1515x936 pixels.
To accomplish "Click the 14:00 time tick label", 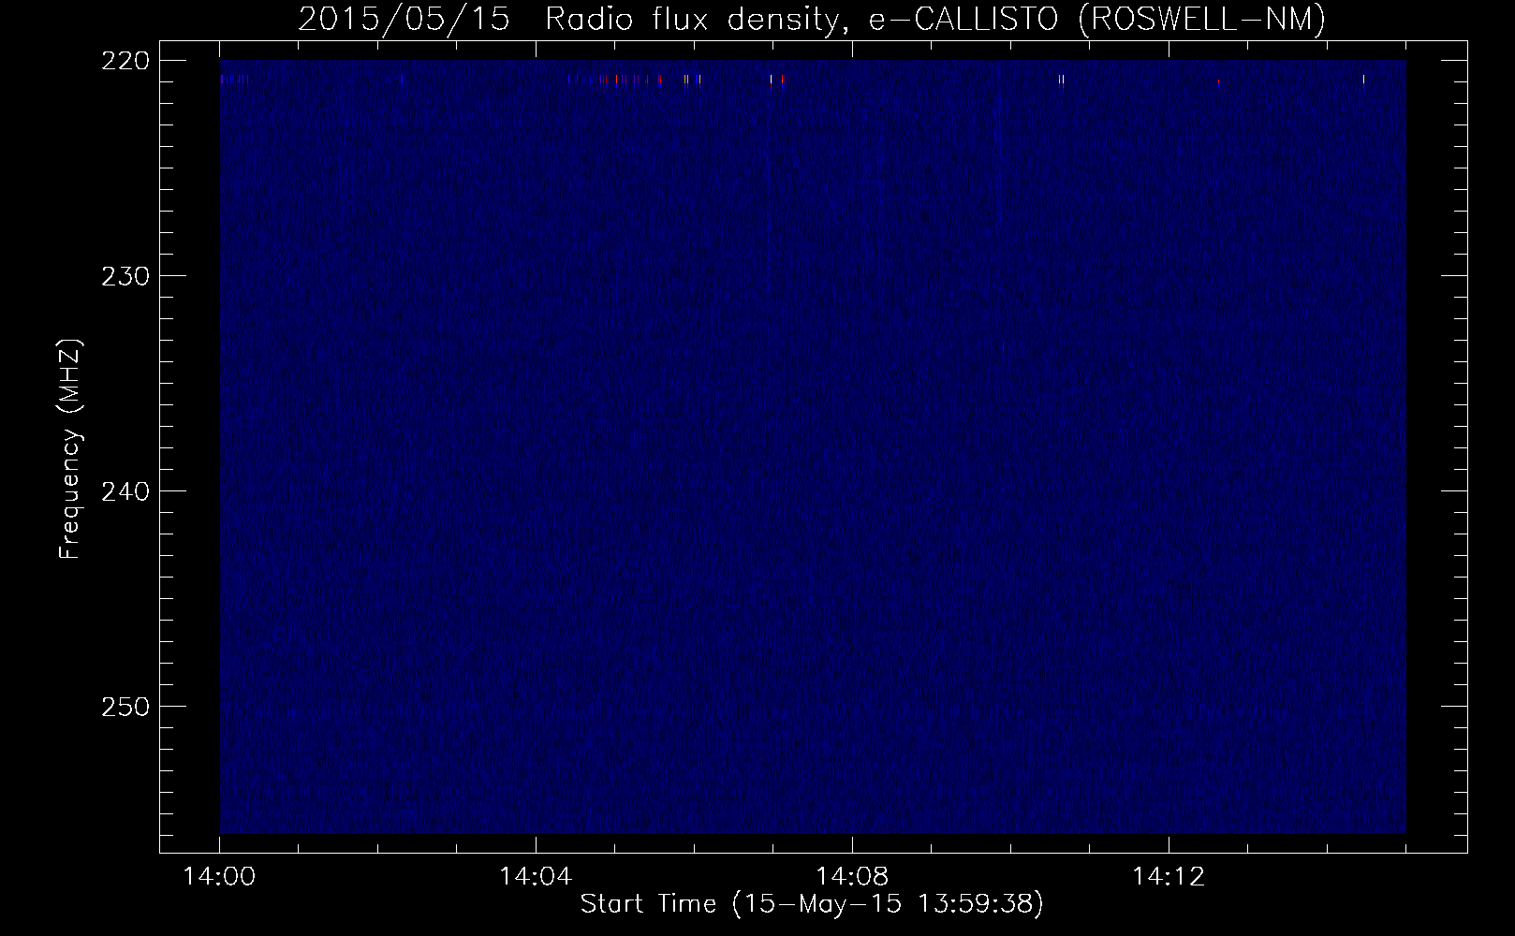I will coord(219,877).
